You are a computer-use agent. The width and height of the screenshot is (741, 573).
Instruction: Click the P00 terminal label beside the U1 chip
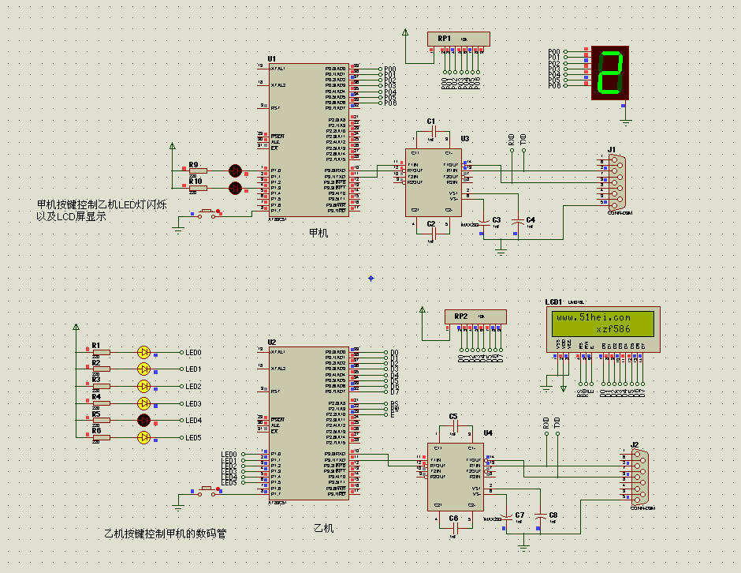click(390, 69)
